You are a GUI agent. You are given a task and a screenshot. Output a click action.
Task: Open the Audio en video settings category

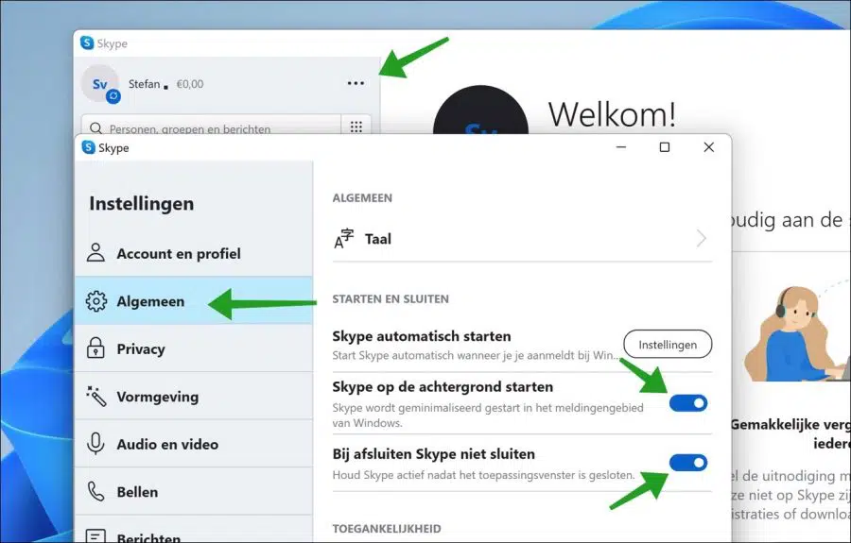tap(194, 444)
